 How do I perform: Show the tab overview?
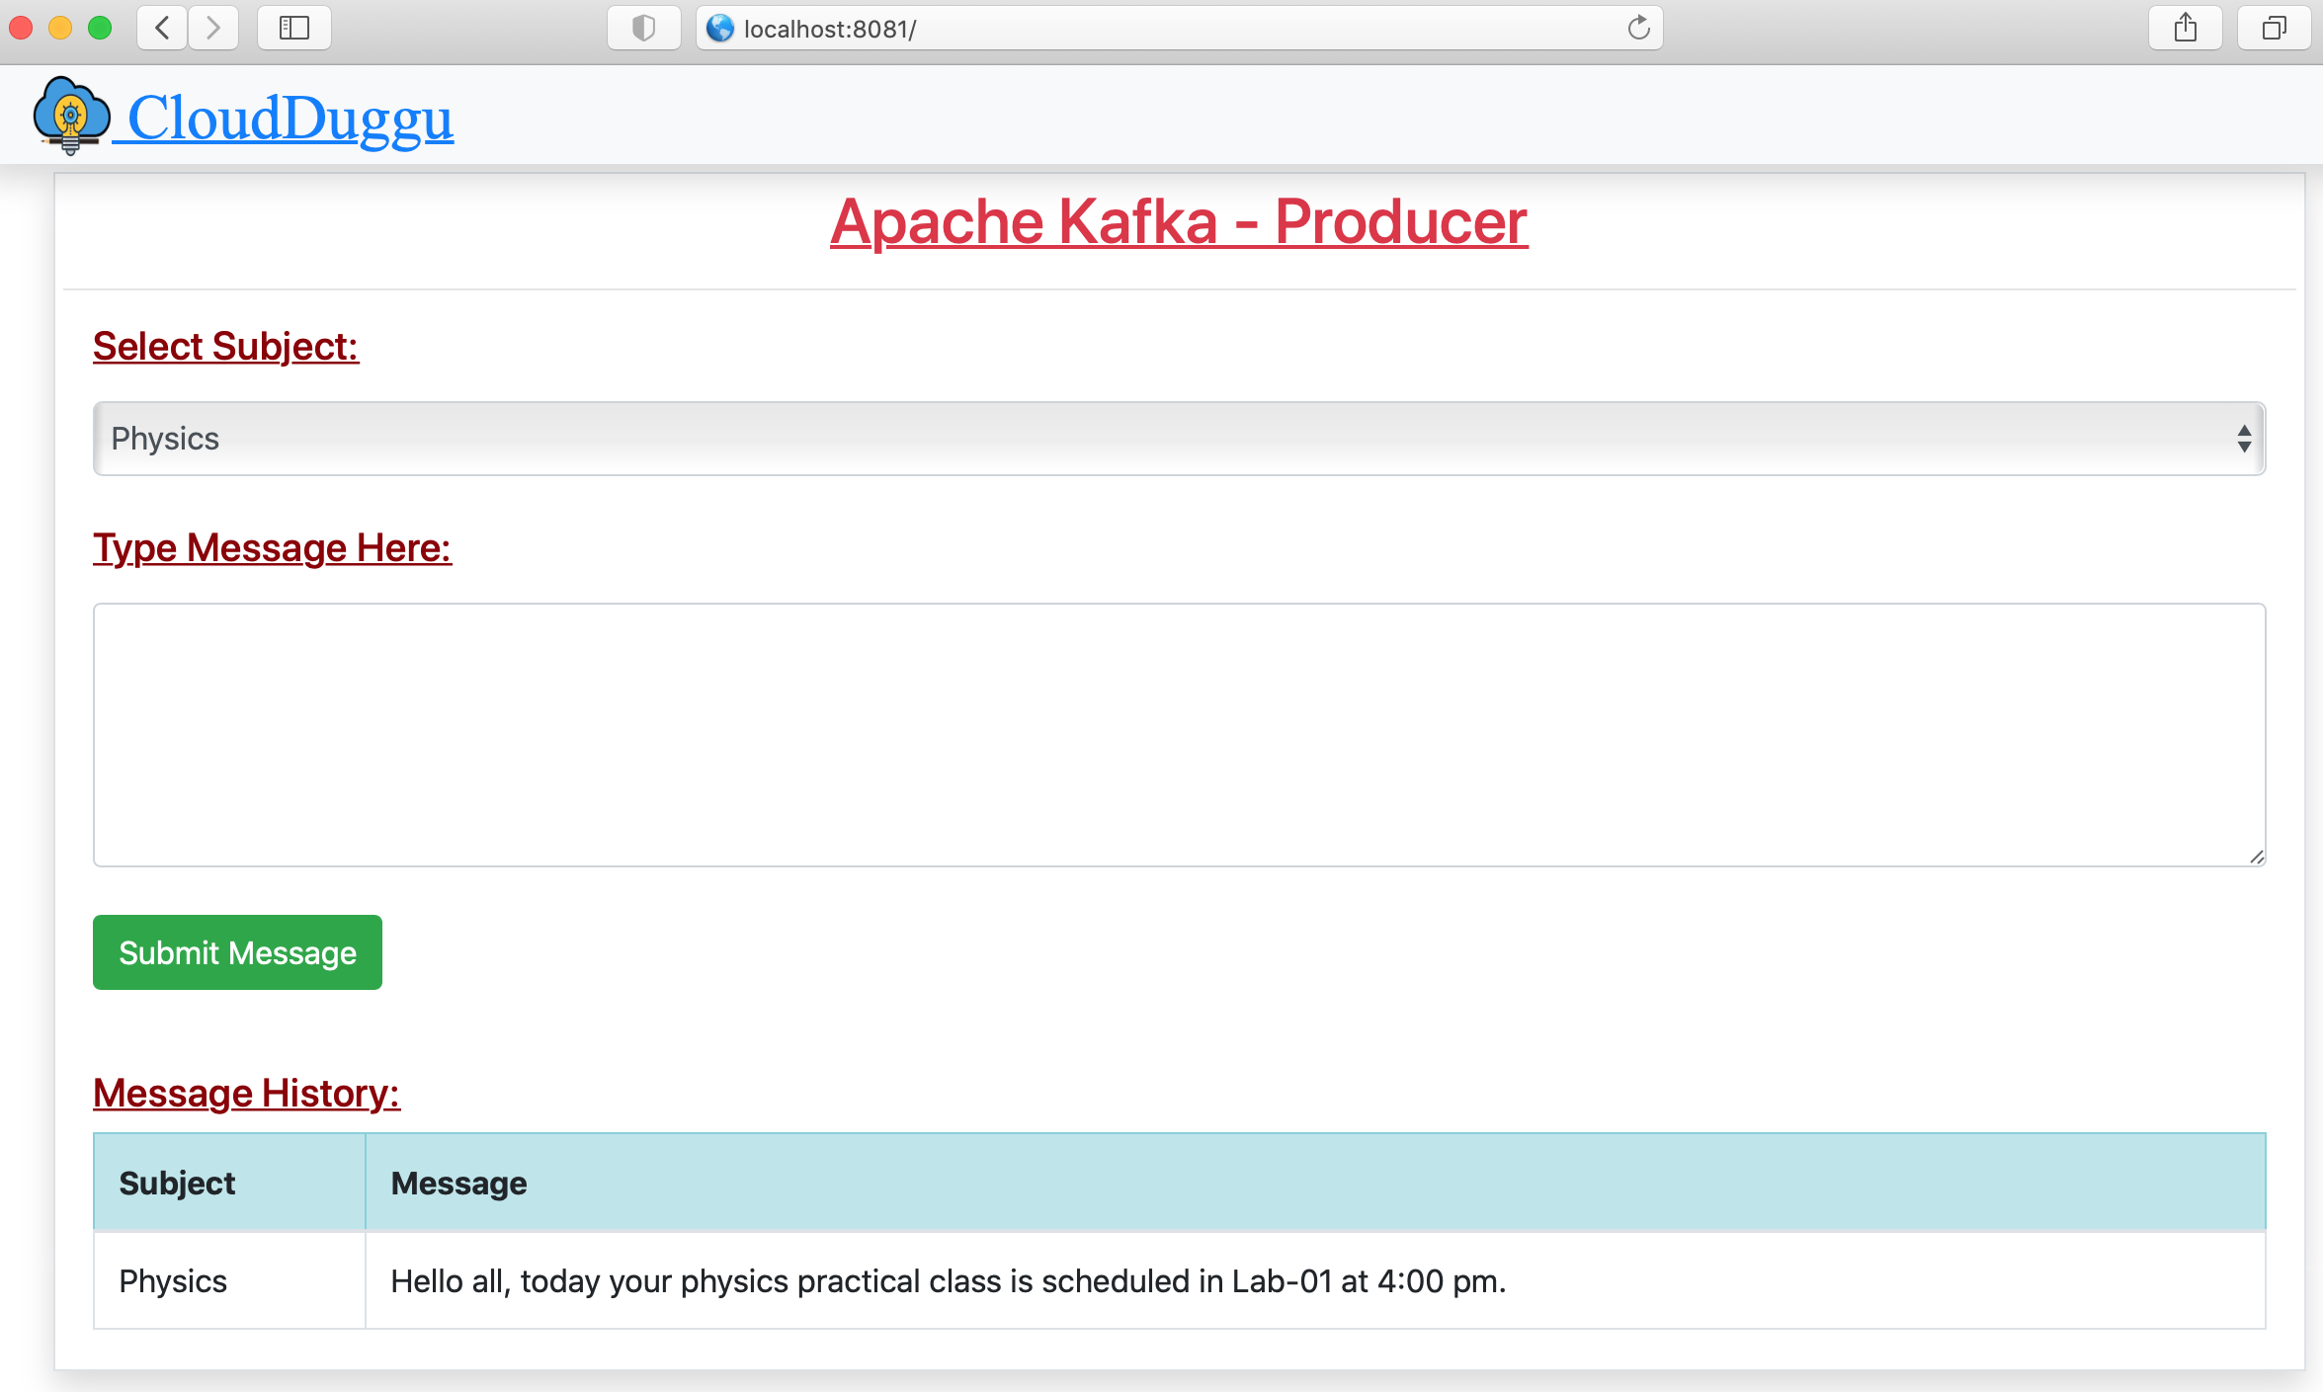pos(2274,28)
